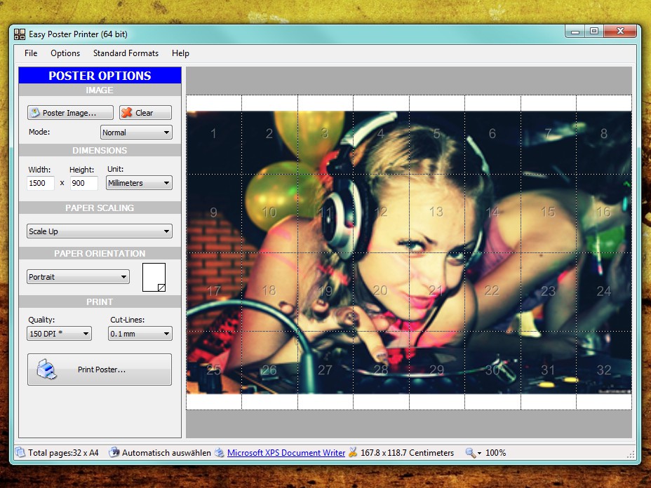Click the total pages icon in status bar
The image size is (651, 488).
coord(20,453)
